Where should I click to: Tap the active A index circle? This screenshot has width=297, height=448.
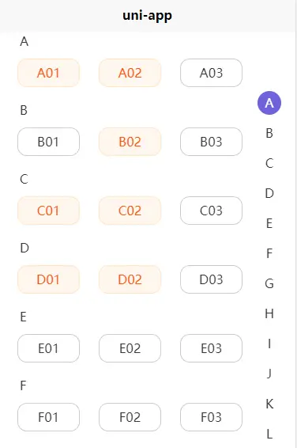(269, 103)
